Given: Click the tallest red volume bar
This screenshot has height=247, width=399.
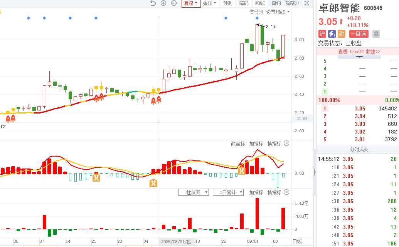Looking at the screenshot, I should pos(257,214).
